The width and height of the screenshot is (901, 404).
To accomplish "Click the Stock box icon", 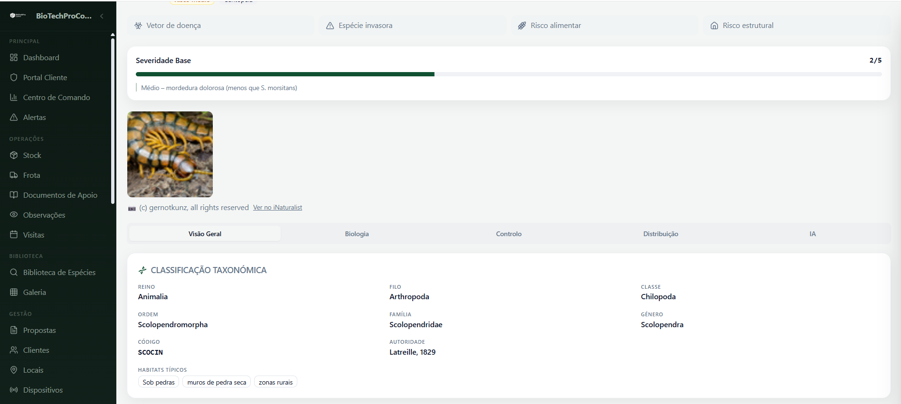I will (14, 155).
